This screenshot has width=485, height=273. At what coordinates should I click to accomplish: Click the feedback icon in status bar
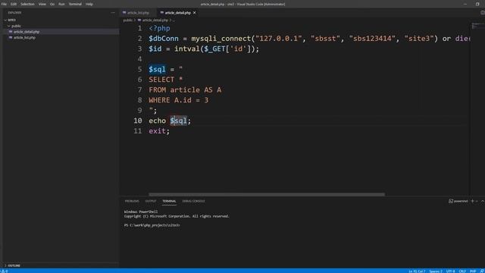click(x=482, y=271)
